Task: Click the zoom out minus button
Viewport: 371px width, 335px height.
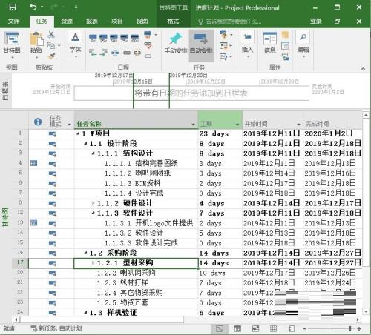Action: click(305, 328)
